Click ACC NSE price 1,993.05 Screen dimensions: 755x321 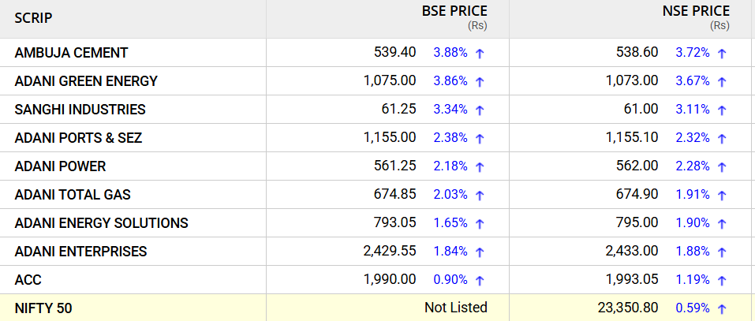(632, 280)
